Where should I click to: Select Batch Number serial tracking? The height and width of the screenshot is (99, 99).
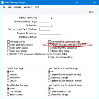[x=8, y=95]
